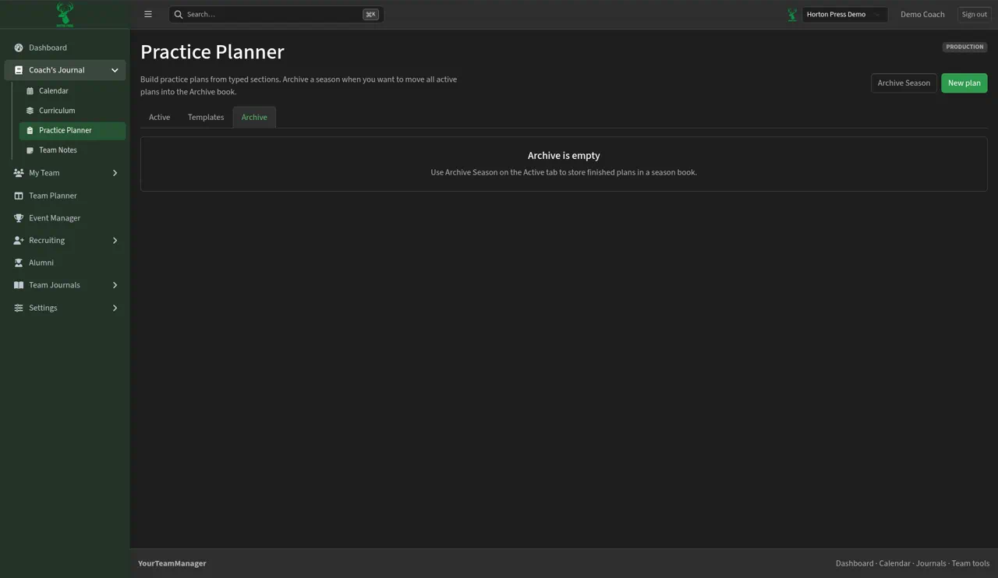This screenshot has height=578, width=998.
Task: Click the team logo beside Horton Press Demo
Action: pyautogui.click(x=792, y=14)
